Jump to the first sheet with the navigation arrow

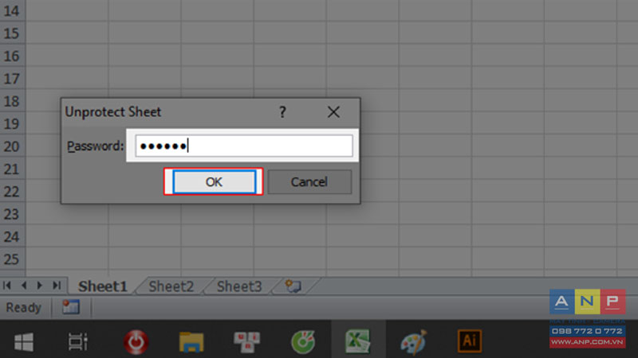7,286
